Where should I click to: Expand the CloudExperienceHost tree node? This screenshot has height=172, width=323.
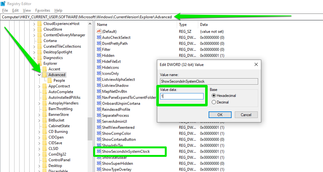click(x=34, y=24)
